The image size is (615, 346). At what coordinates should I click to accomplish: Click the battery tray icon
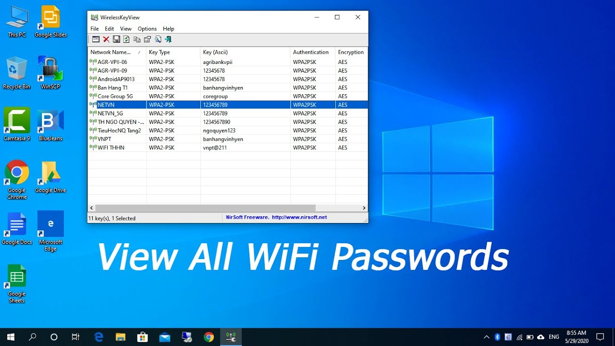[530, 337]
